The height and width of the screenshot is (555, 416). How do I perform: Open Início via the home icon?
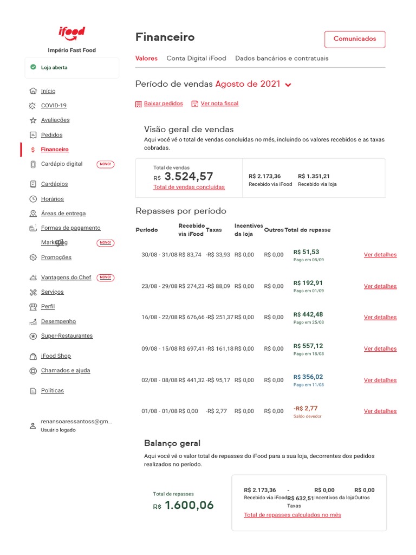coord(33,91)
